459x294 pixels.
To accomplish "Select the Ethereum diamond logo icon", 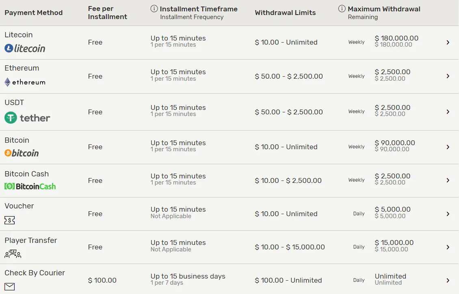I will tap(7, 82).
